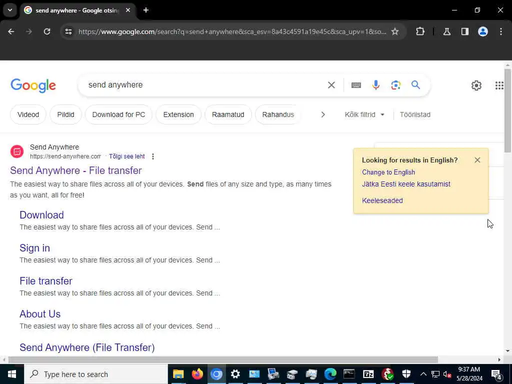This screenshot has width=512, height=384.
Task: Click Change to English
Action: tap(388, 172)
